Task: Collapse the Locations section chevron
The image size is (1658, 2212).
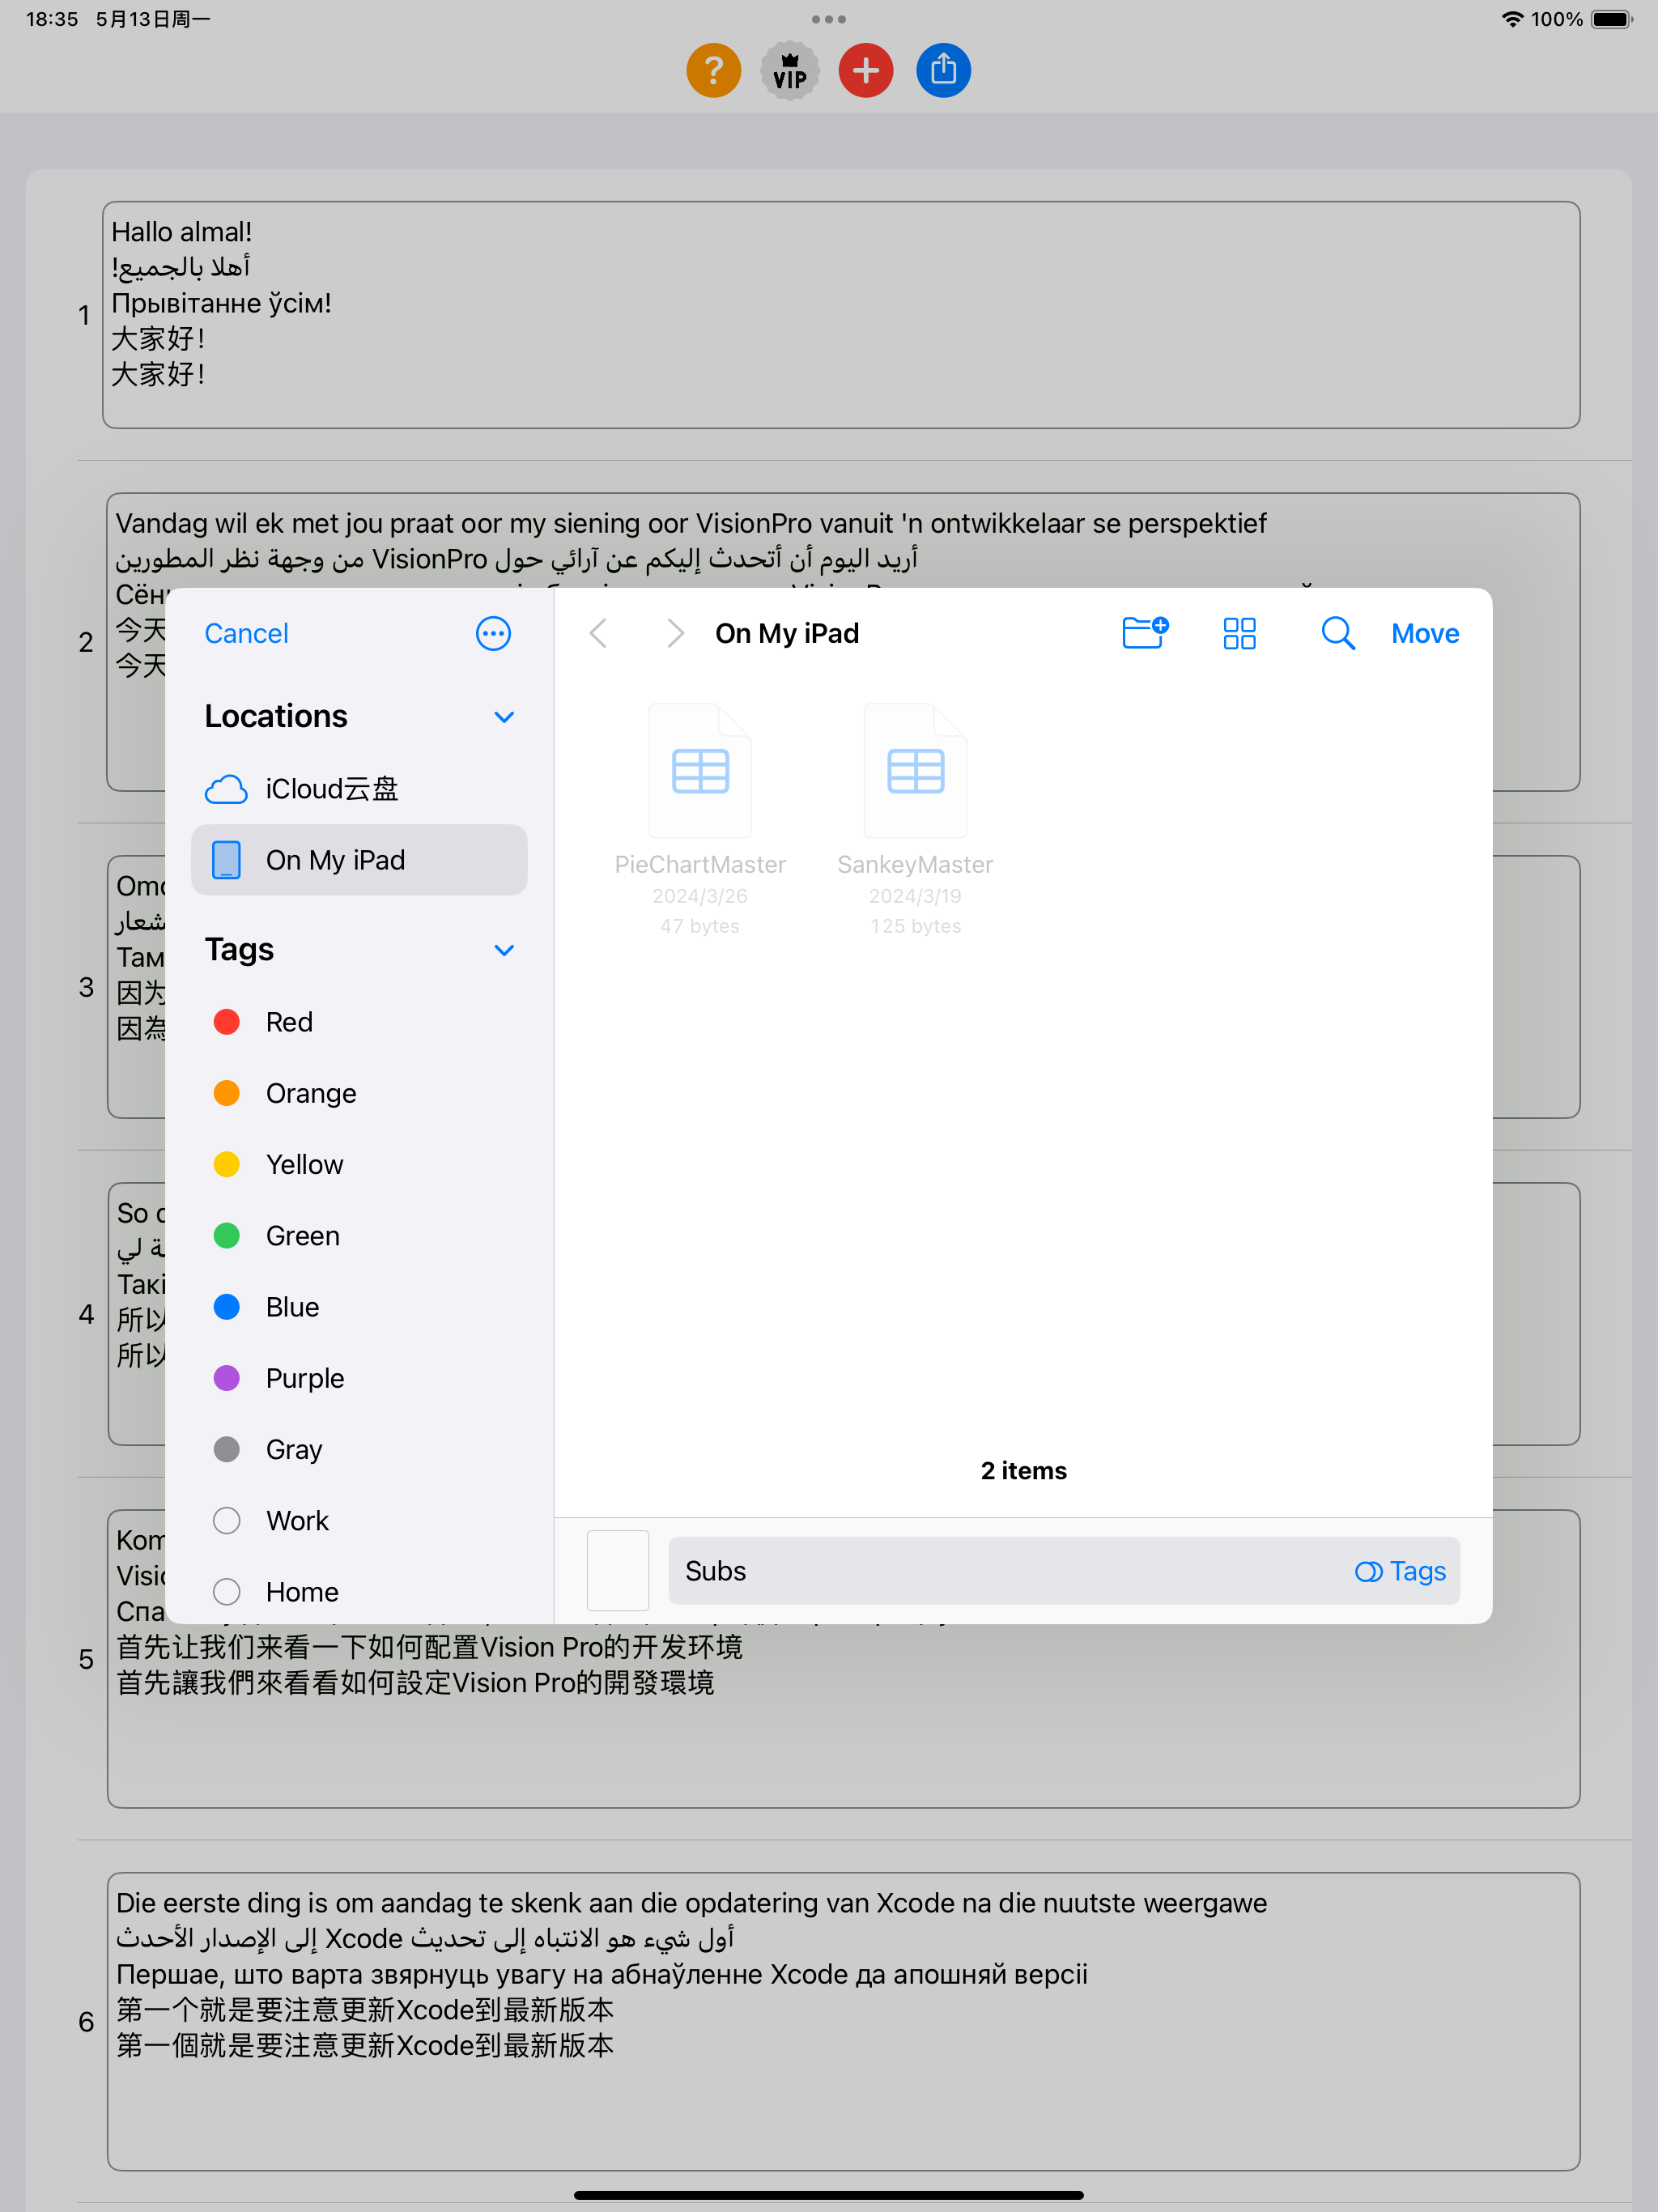Action: pyautogui.click(x=504, y=717)
